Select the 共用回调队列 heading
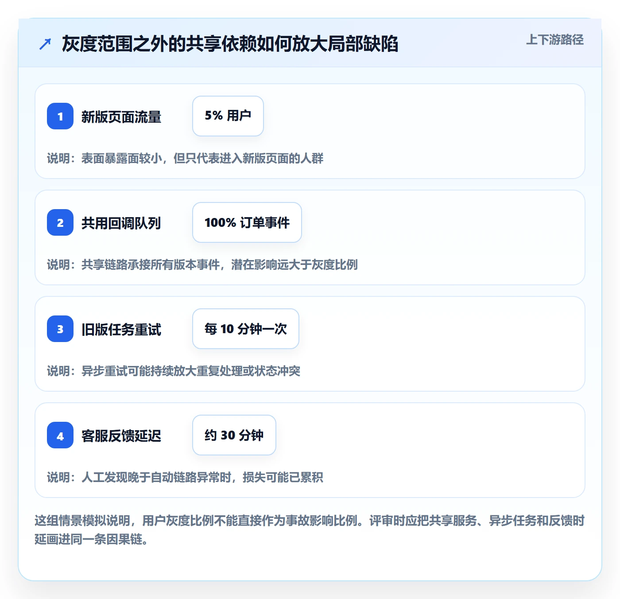Viewport: 620px width, 599px height. (121, 223)
